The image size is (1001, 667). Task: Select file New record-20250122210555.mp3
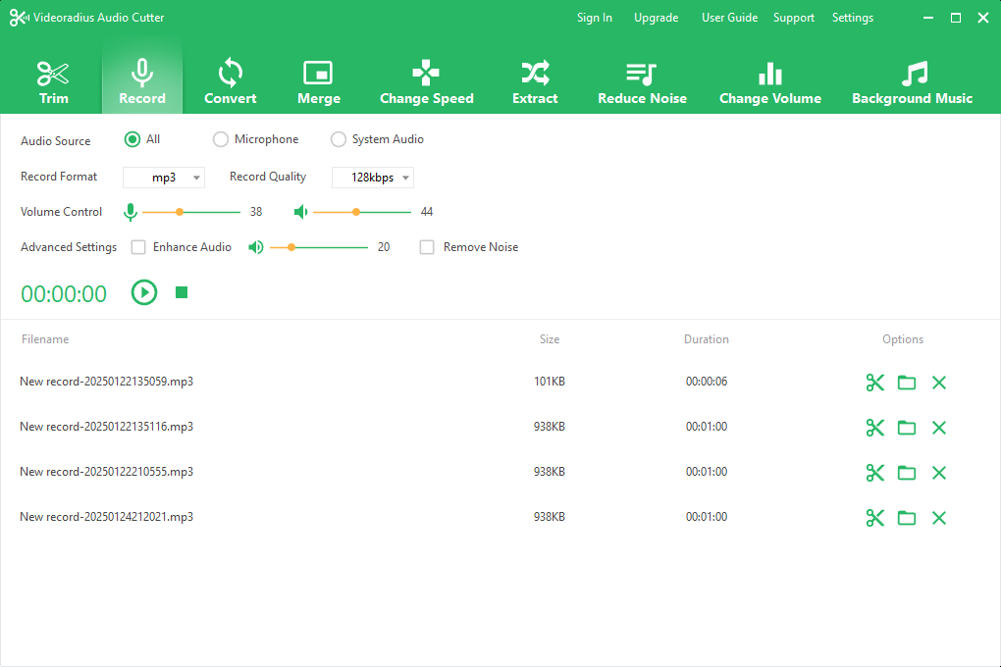coord(107,472)
